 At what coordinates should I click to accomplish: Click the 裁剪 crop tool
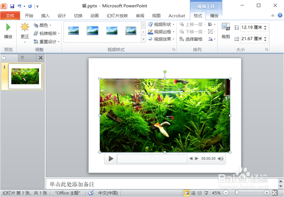226,31
